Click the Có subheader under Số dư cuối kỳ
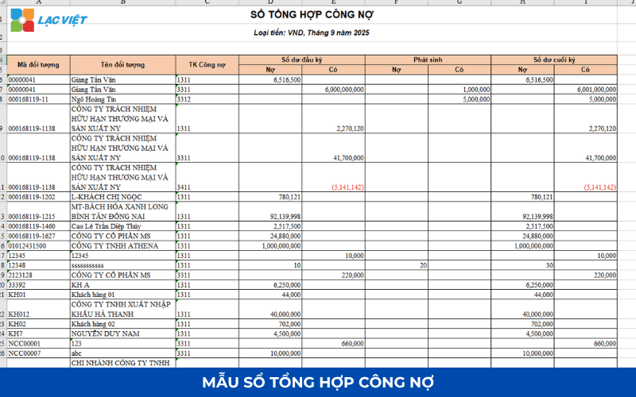Image resolution: width=636 pixels, height=397 pixels. (586, 70)
